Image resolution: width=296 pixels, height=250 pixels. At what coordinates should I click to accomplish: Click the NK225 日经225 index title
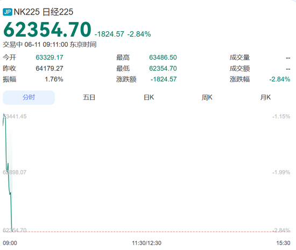(x=44, y=12)
